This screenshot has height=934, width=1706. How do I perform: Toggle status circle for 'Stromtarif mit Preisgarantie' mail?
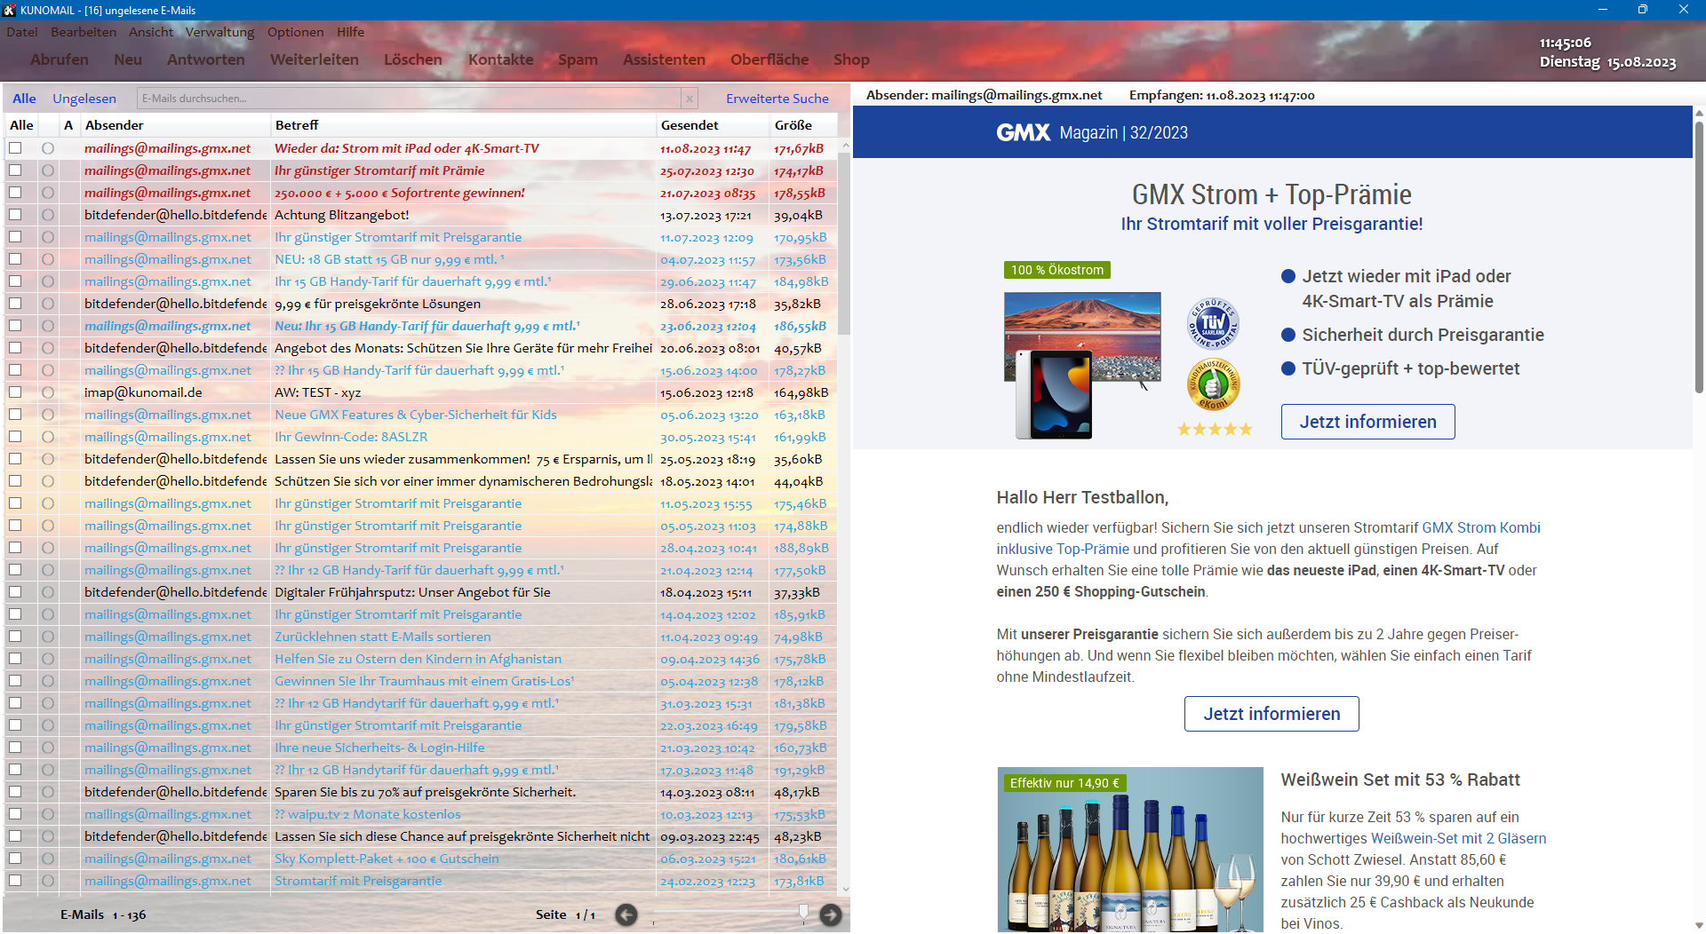point(48,881)
